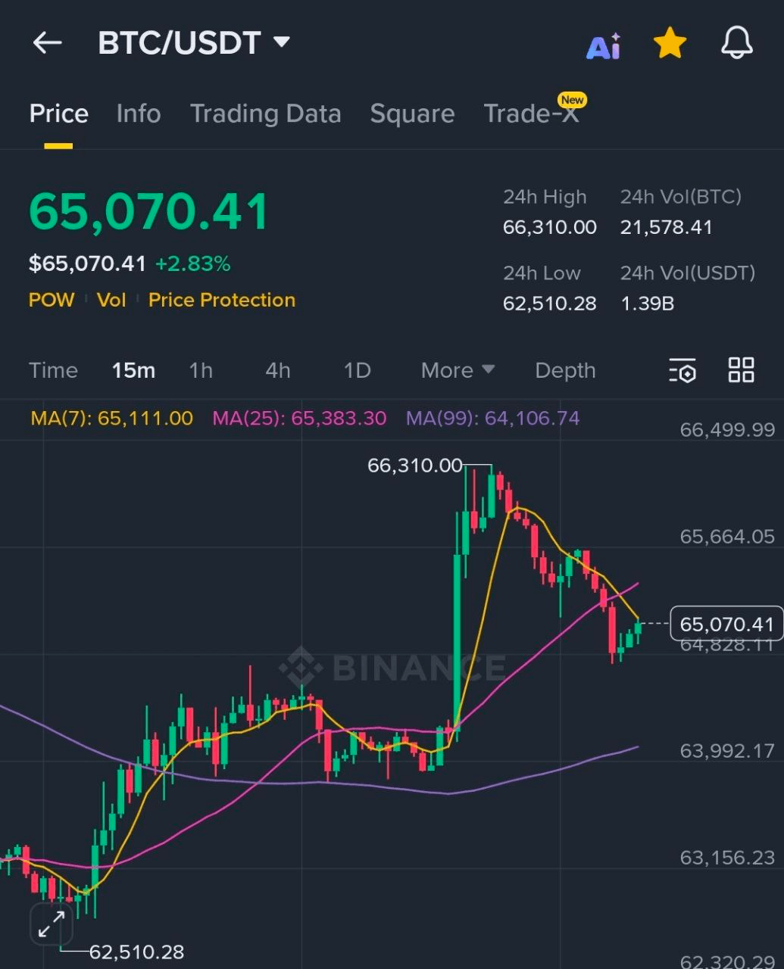Open the More intervals dropdown

click(x=458, y=370)
